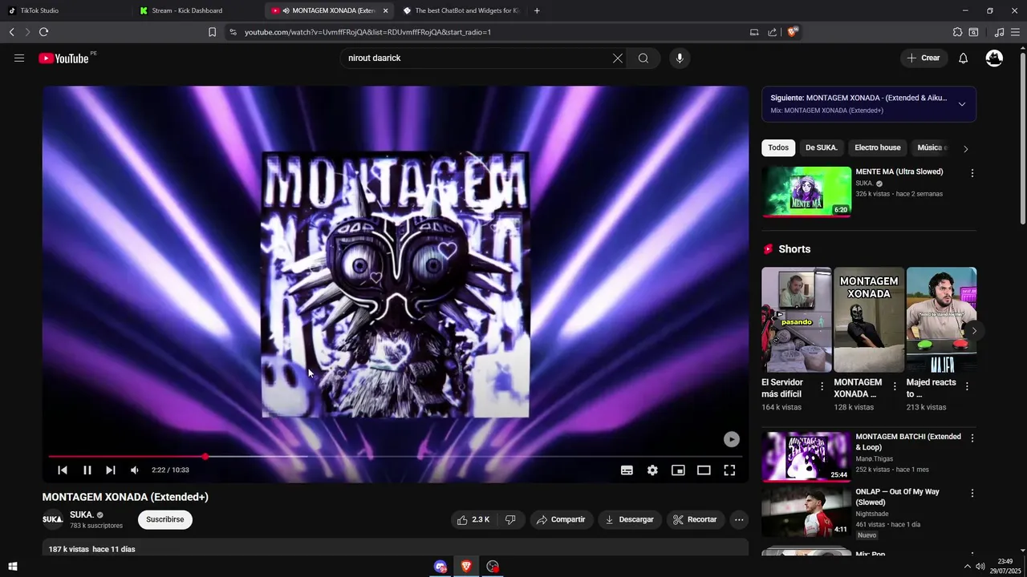Screen dimensions: 1027x577
Task: Go back in browser history
Action: coord(12,32)
